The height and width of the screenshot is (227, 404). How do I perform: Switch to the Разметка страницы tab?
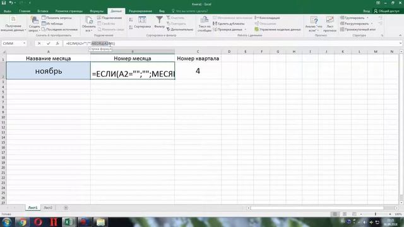pyautogui.click(x=69, y=11)
